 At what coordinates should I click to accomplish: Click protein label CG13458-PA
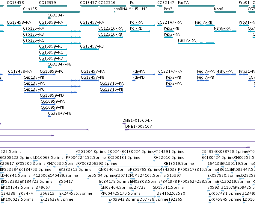[20, 71]
